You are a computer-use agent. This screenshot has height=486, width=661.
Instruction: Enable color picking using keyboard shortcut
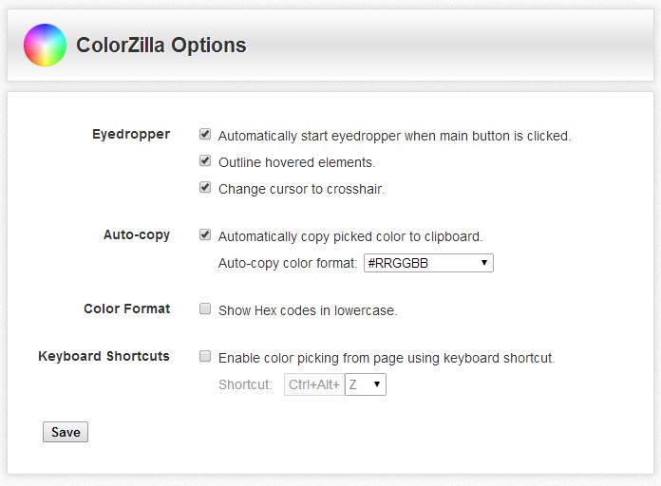click(x=205, y=357)
